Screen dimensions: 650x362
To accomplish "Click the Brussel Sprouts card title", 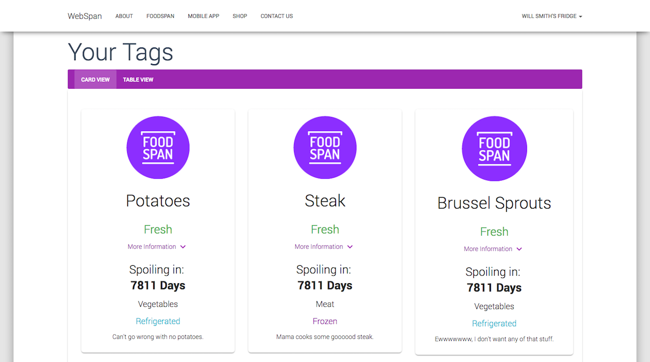I will pyautogui.click(x=494, y=203).
